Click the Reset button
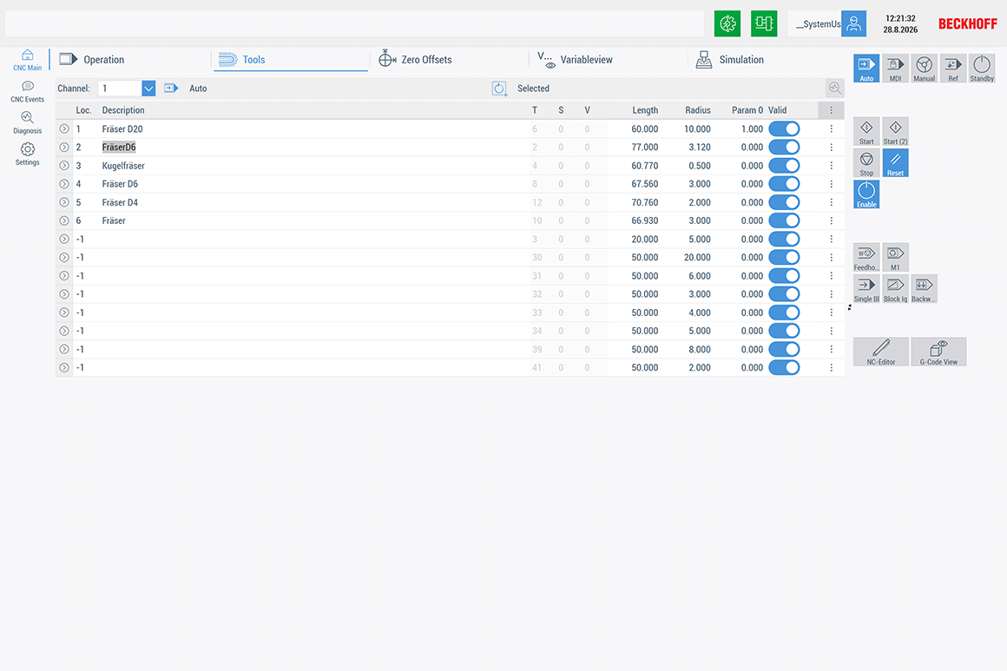The width and height of the screenshot is (1007, 671). tap(895, 162)
